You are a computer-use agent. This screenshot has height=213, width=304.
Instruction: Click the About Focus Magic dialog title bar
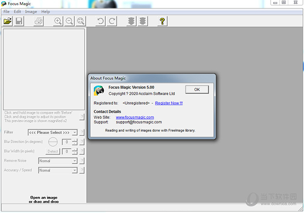[x=152, y=78]
